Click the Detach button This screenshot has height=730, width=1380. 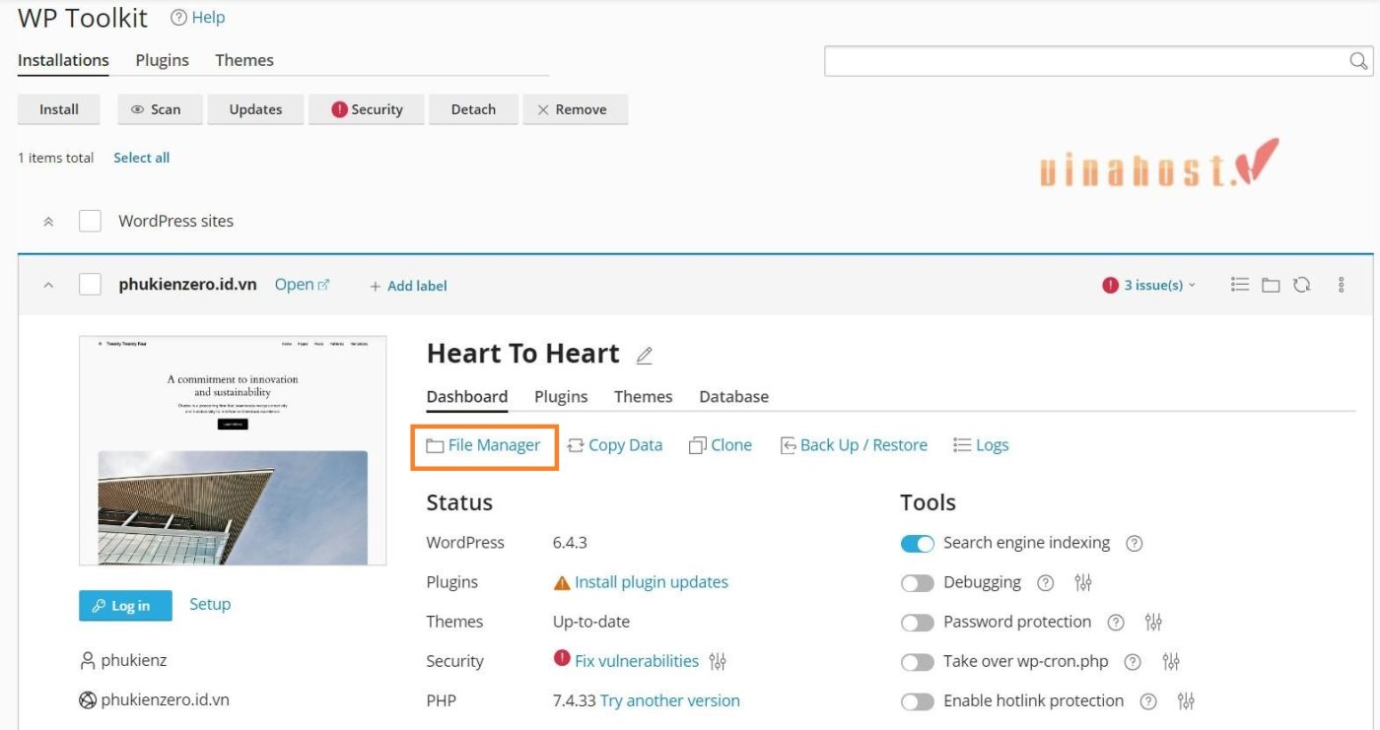click(x=473, y=109)
